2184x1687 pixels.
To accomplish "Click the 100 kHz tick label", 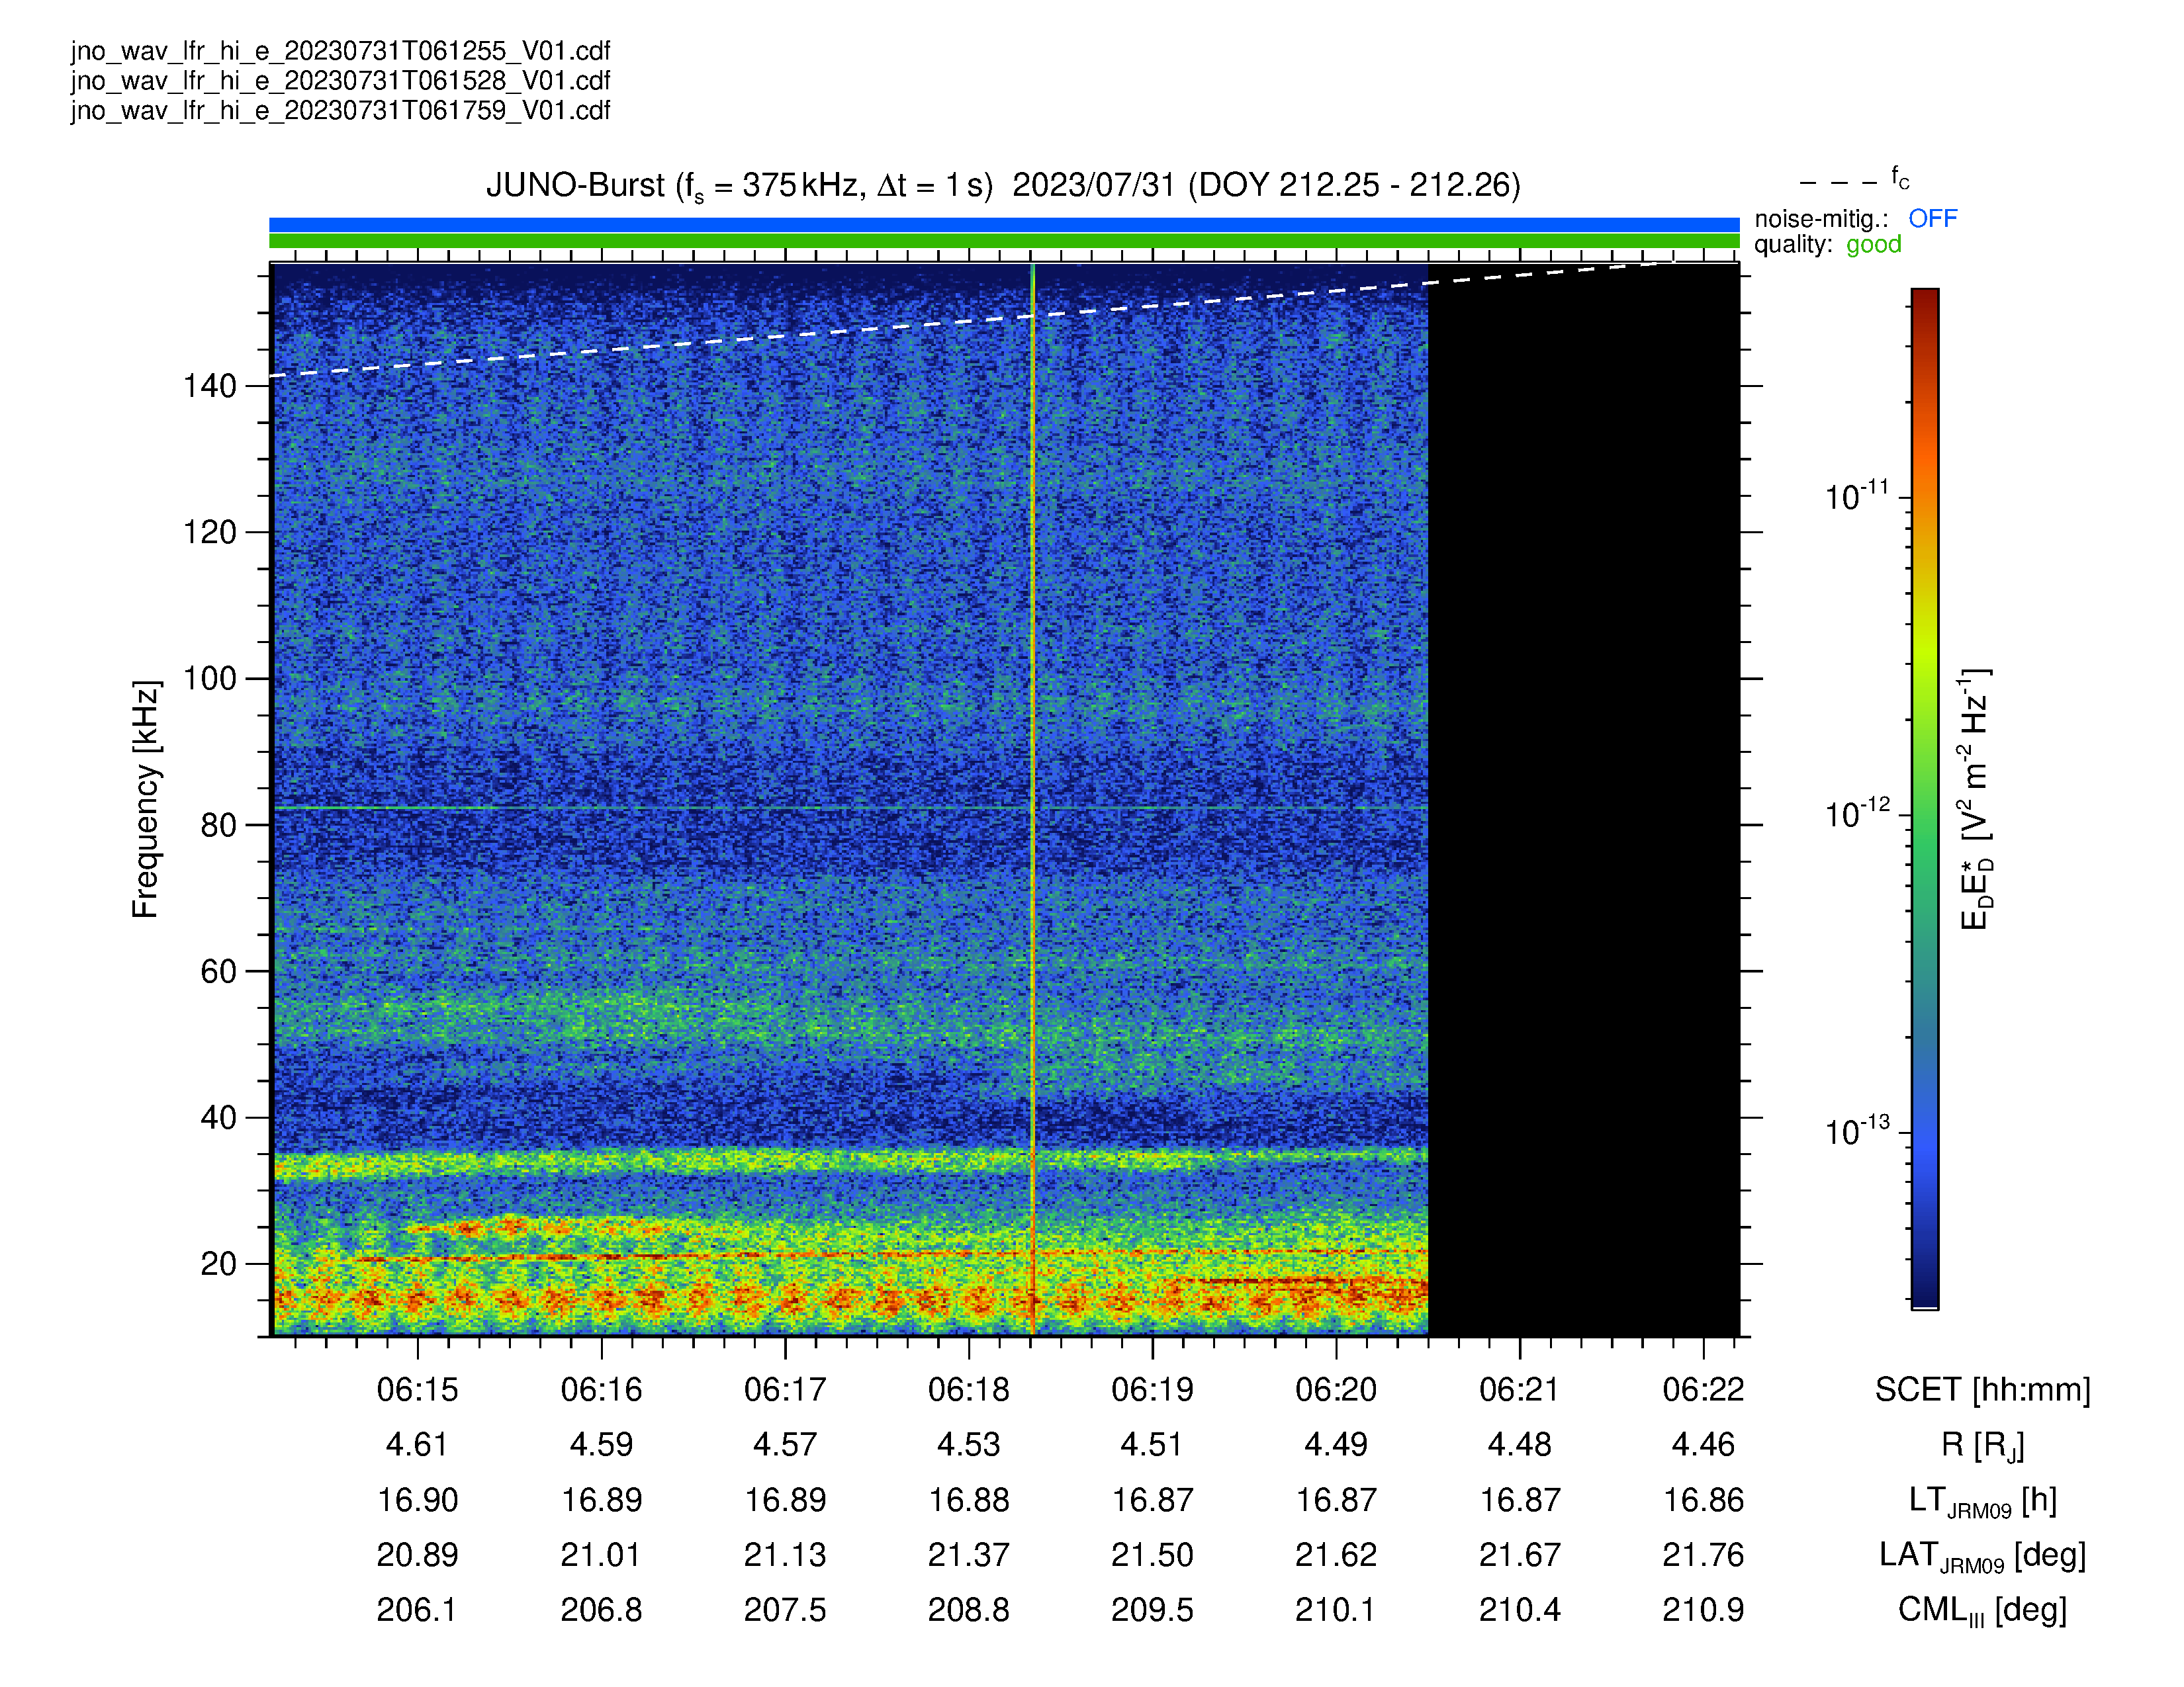I will 209,679.
